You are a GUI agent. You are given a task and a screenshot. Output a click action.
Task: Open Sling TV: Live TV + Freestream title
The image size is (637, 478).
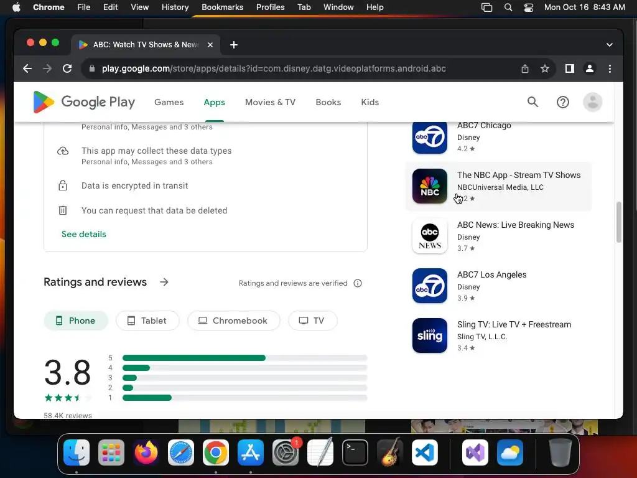[514, 325]
